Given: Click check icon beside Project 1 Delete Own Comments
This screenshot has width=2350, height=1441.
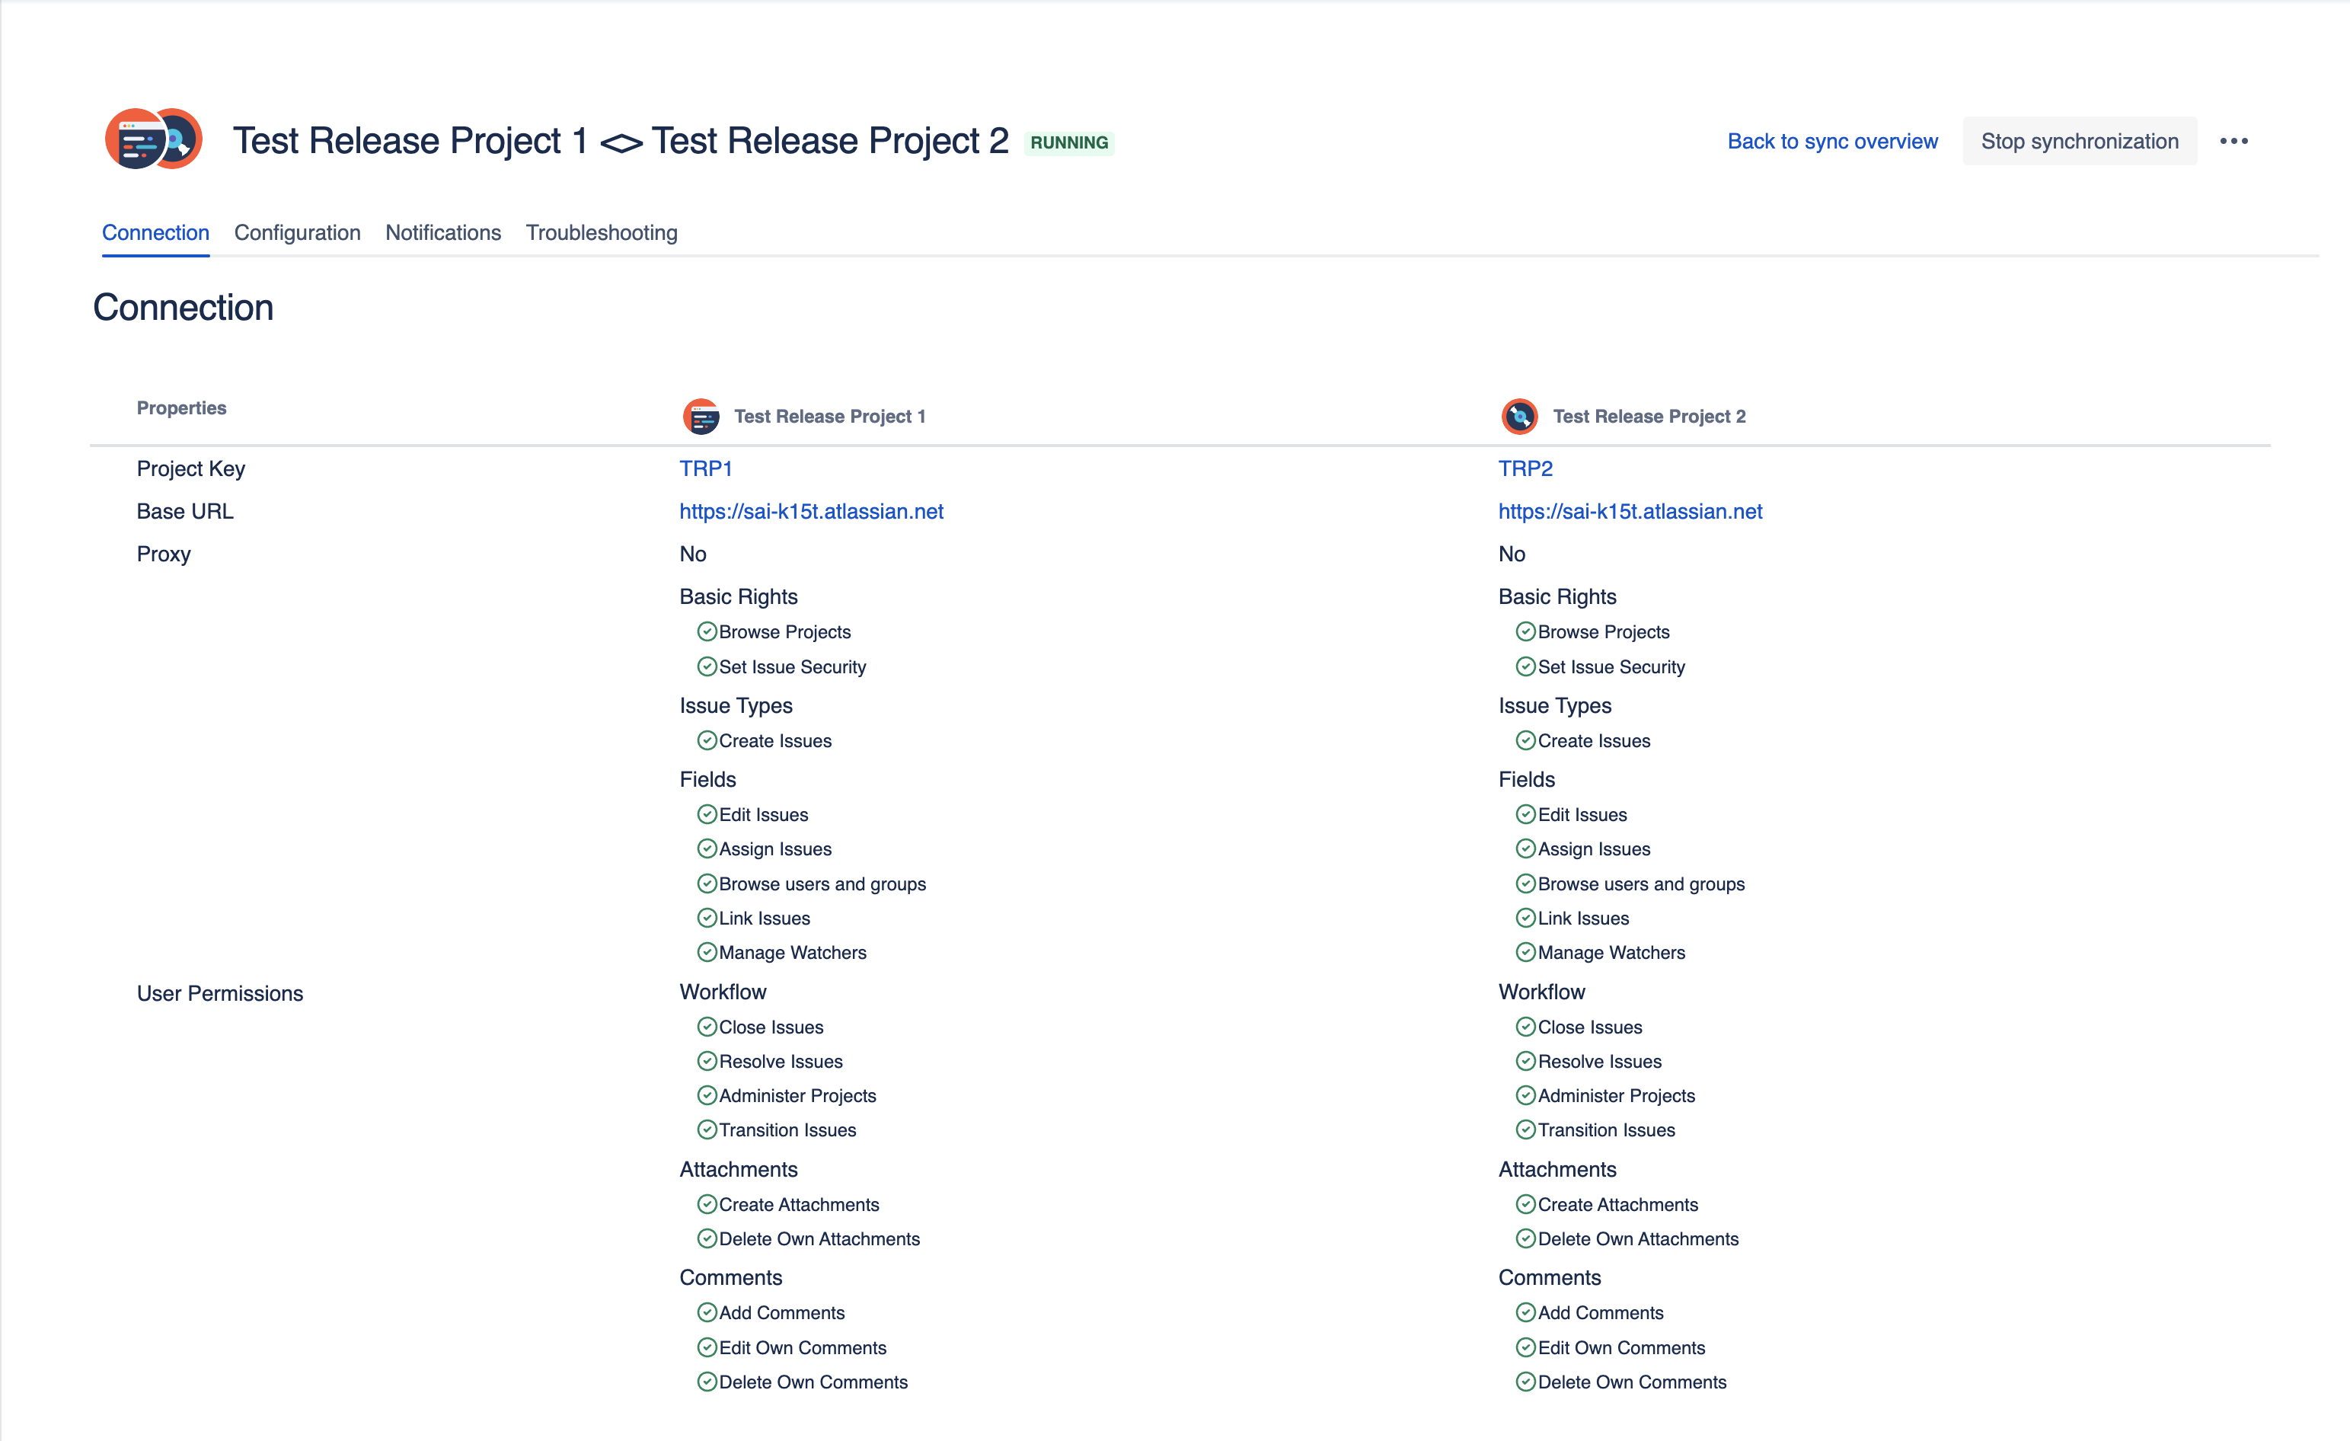Looking at the screenshot, I should (707, 1381).
